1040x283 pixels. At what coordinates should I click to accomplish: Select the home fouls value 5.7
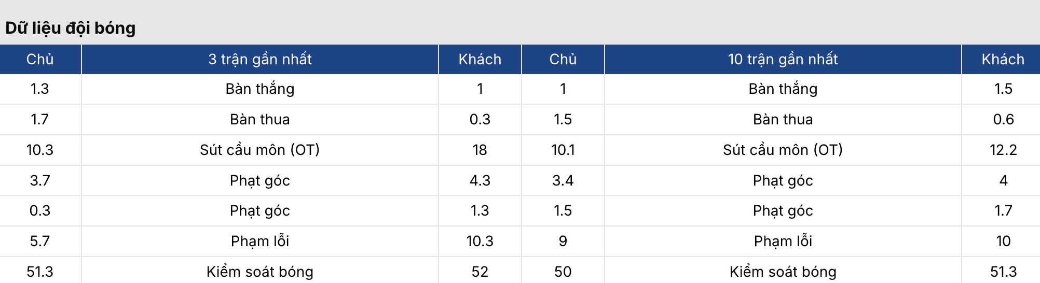[40, 241]
